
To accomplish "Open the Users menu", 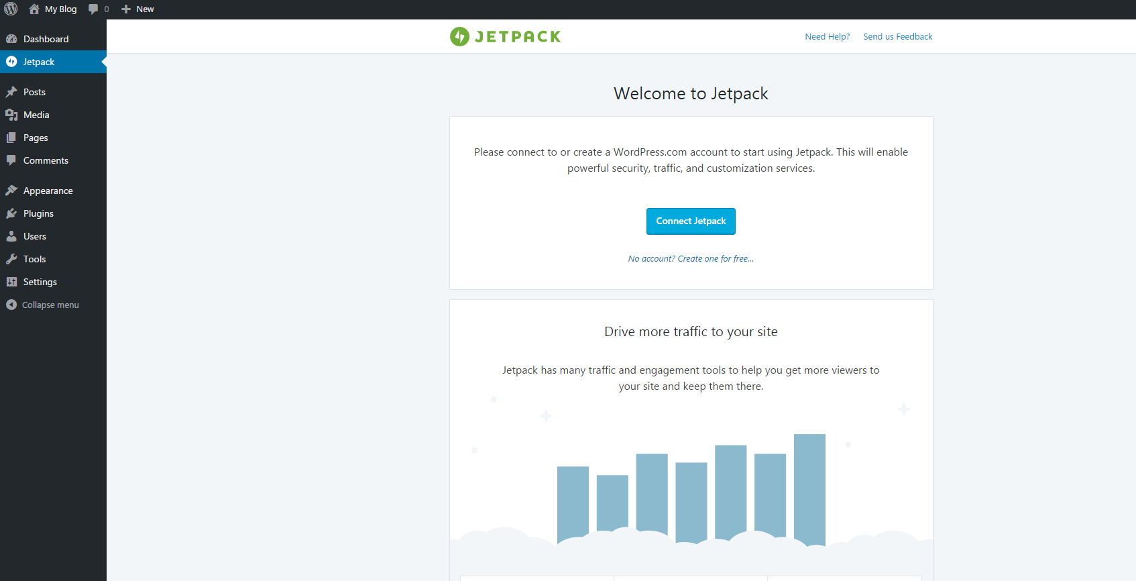I will pyautogui.click(x=53, y=236).
